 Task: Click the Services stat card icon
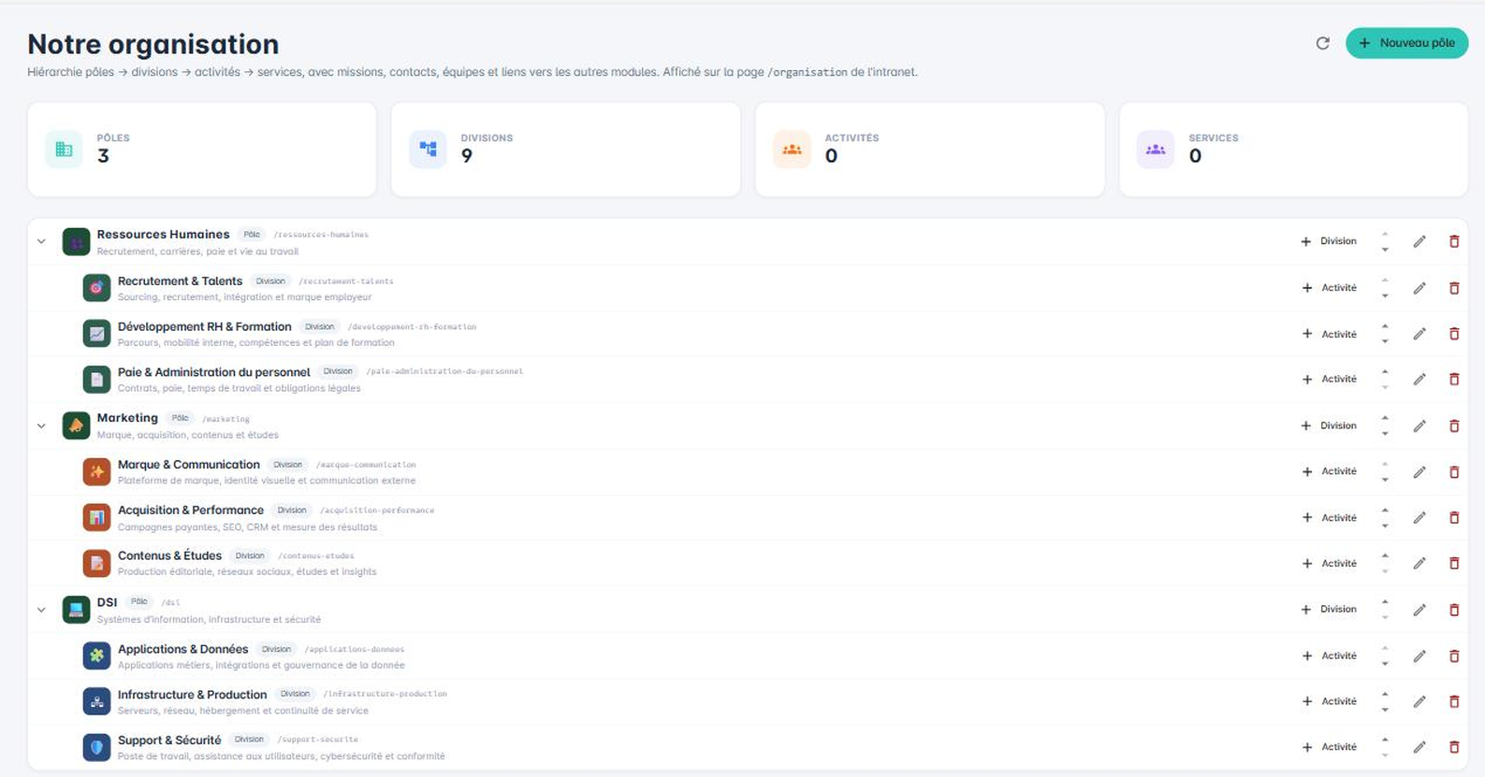[1156, 150]
